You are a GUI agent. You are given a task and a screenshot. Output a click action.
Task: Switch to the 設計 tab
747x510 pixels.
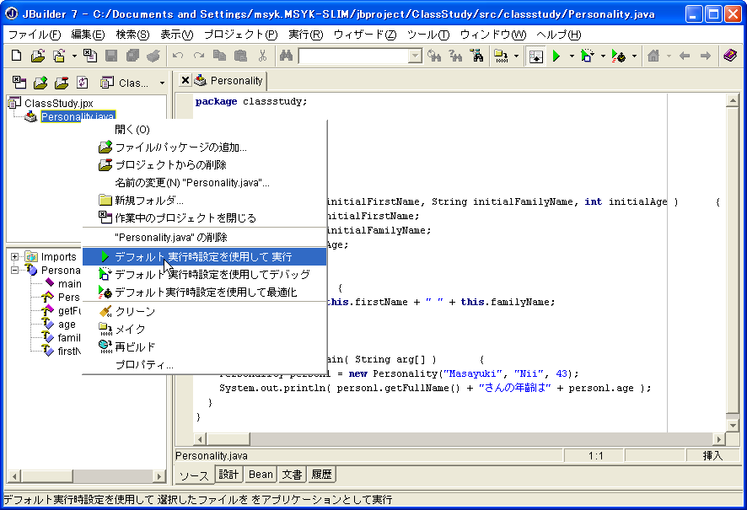click(x=228, y=475)
